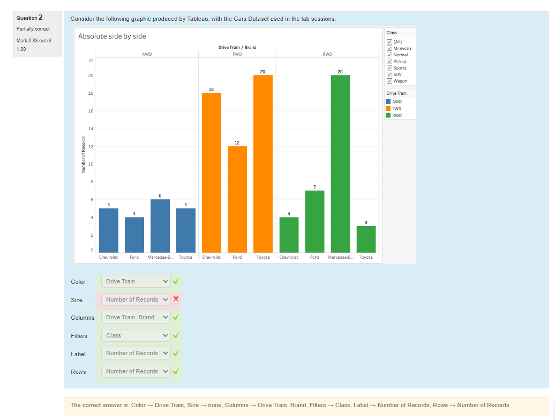Click the green RWD legend swatch
Image resolution: width=555 pixels, height=420 pixels.
(388, 115)
